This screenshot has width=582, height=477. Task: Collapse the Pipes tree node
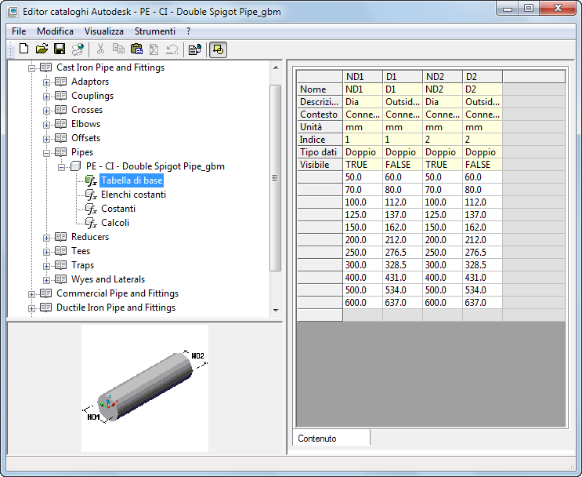pyautogui.click(x=46, y=153)
